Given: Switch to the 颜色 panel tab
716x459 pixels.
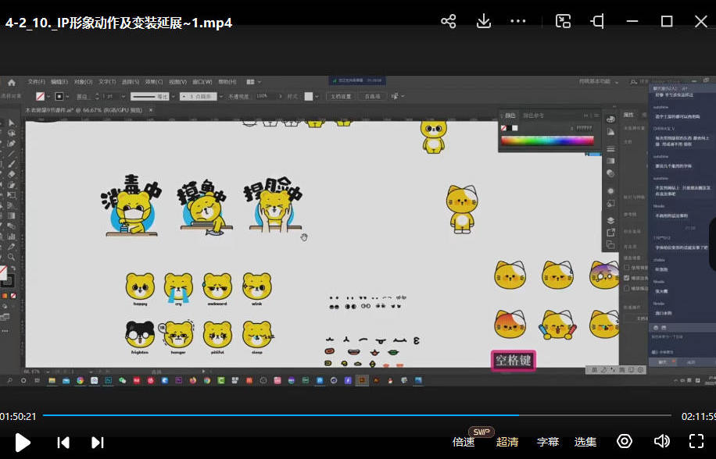Looking at the screenshot, I should pos(510,116).
